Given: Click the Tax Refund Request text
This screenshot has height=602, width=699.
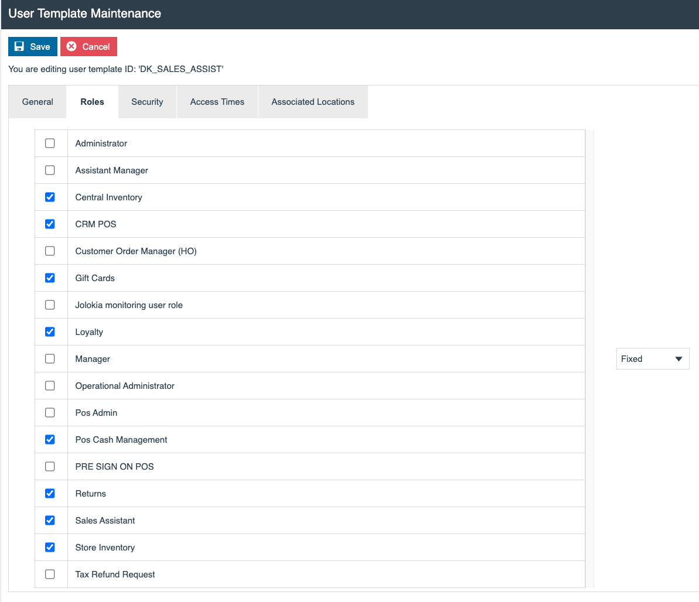Looking at the screenshot, I should click(x=115, y=574).
